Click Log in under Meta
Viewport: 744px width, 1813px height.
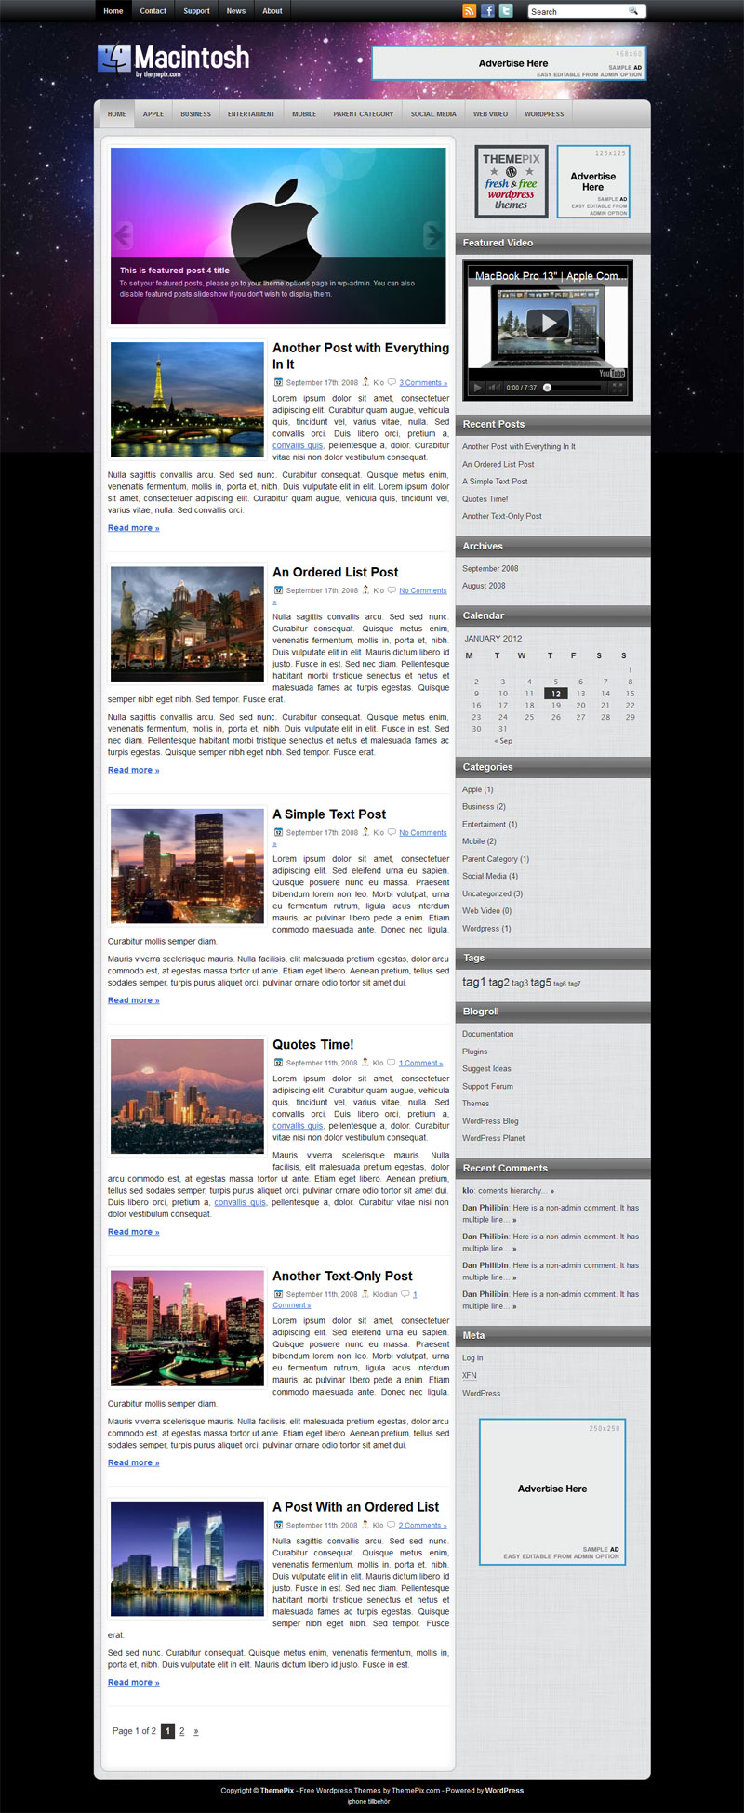[472, 1358]
